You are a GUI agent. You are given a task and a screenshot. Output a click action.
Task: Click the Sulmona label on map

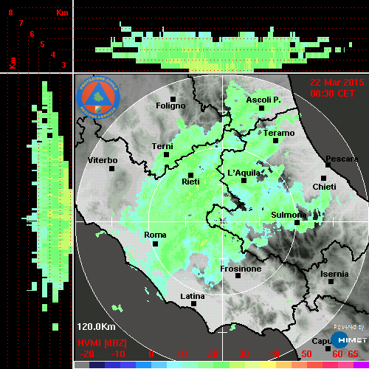pos(289,215)
